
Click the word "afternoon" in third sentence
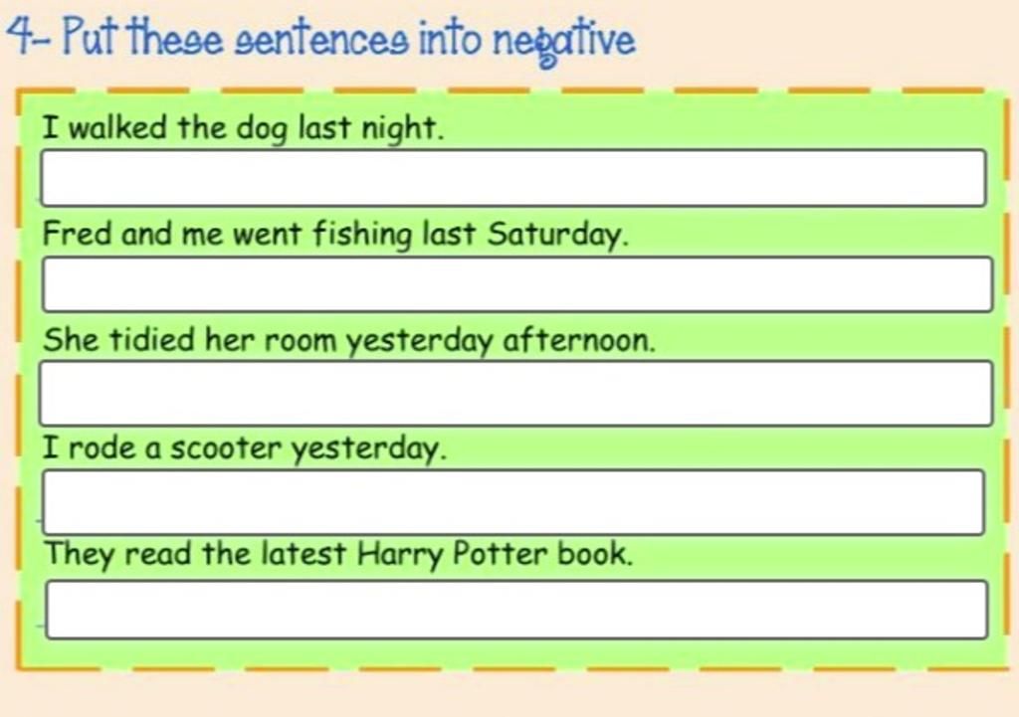coord(576,340)
